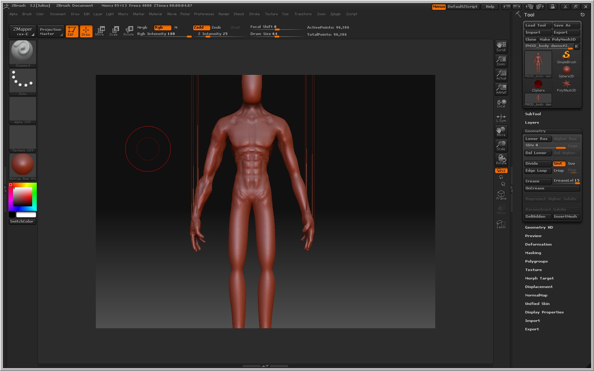Click the AAHalf zoom icon
Image resolution: width=594 pixels, height=371 pixels.
click(x=501, y=89)
